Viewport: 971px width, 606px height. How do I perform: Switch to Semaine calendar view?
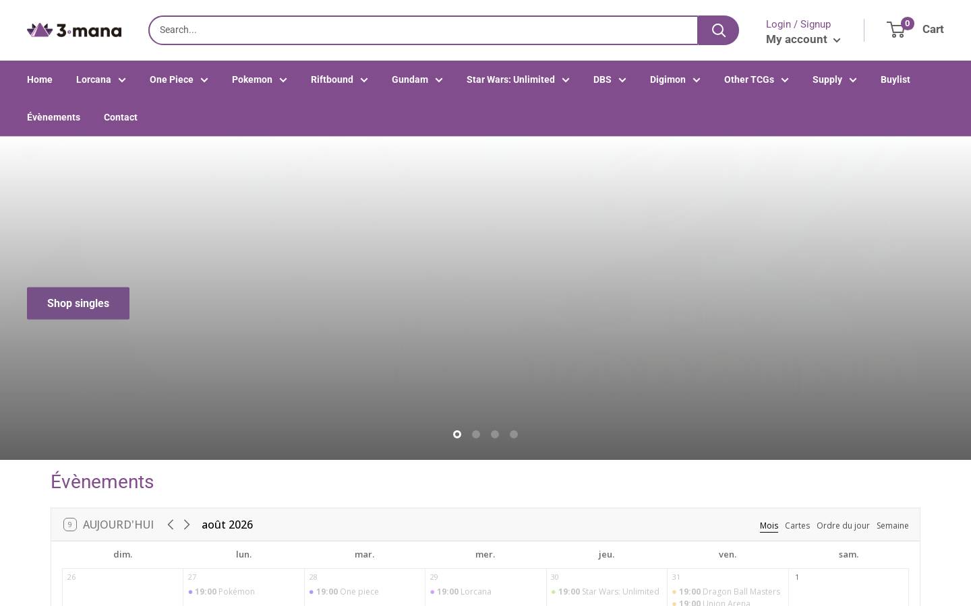[892, 526]
